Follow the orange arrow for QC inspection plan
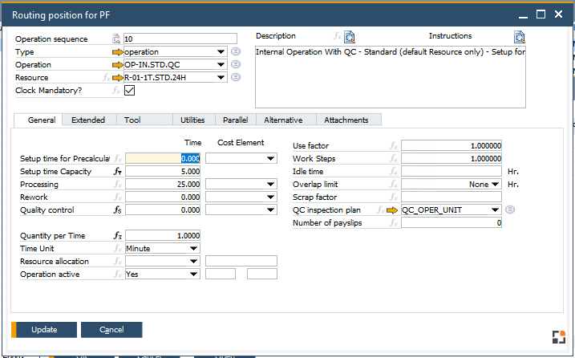 coord(392,210)
